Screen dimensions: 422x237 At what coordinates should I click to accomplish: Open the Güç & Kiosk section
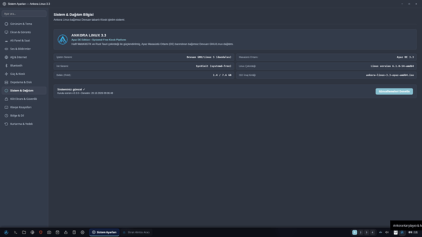pyautogui.click(x=24, y=74)
